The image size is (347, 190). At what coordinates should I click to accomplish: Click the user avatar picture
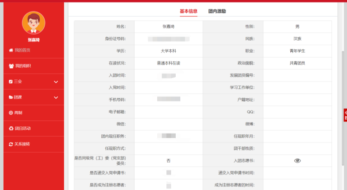[34, 22]
